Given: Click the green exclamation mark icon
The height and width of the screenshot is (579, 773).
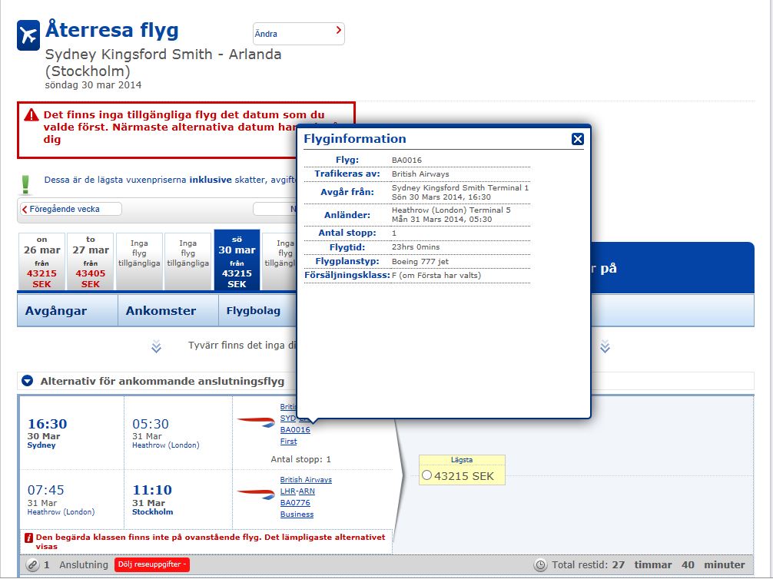Looking at the screenshot, I should point(25,184).
